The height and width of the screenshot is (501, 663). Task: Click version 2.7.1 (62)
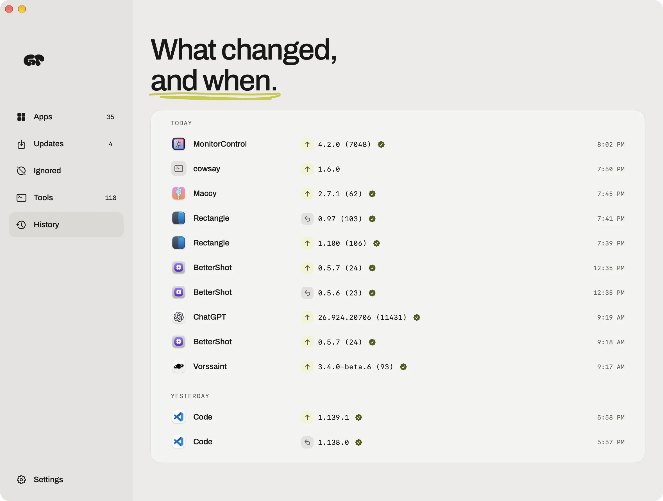click(340, 194)
